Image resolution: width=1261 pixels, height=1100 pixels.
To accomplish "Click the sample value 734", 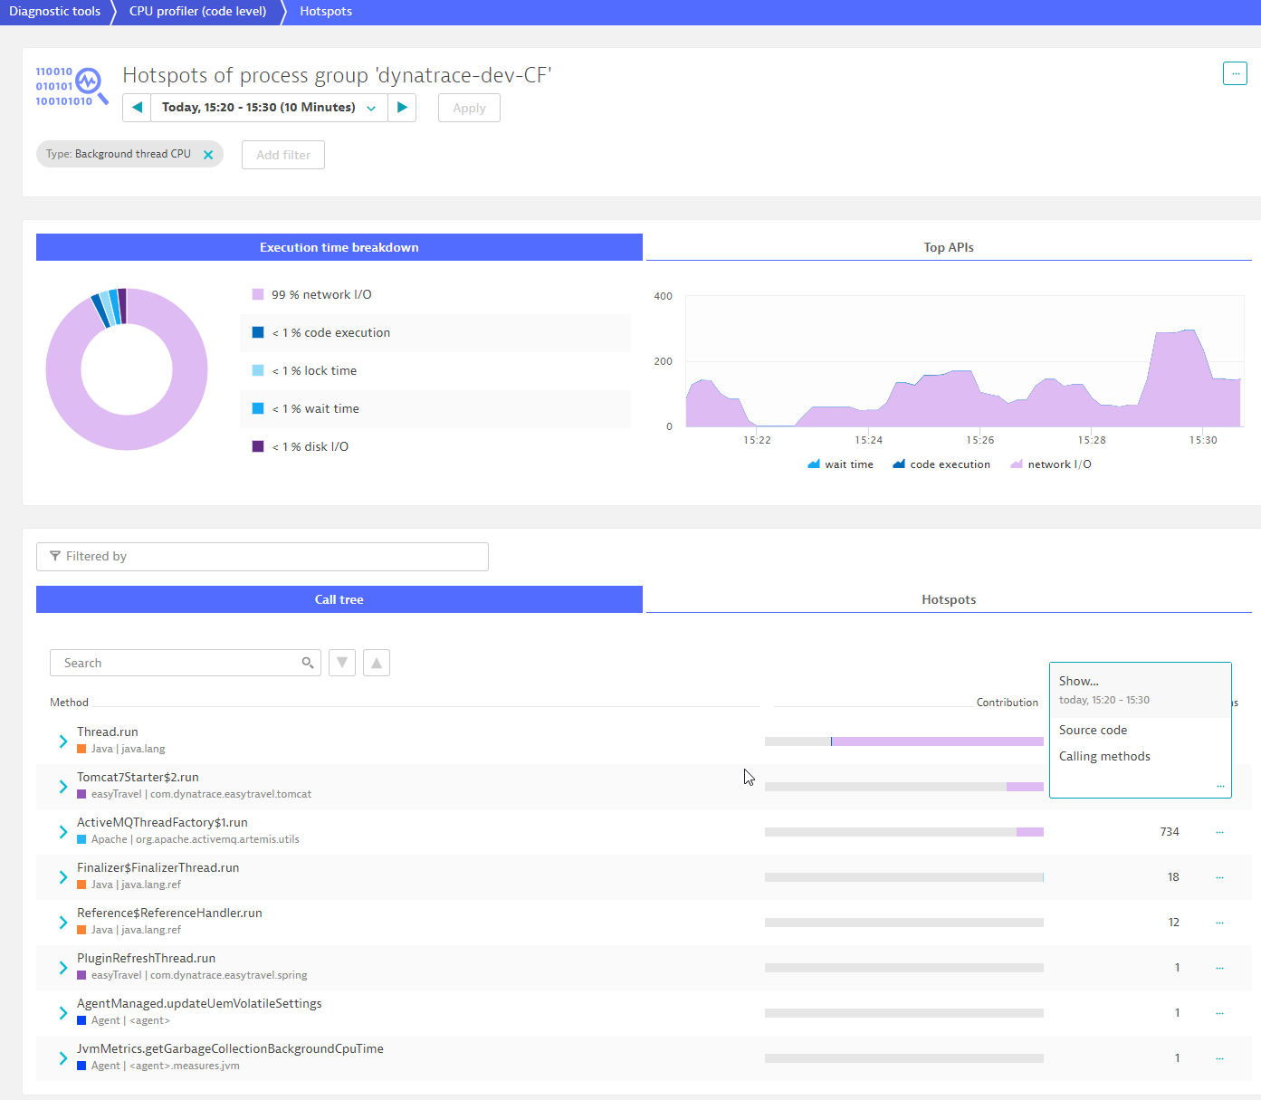I will click(1170, 832).
